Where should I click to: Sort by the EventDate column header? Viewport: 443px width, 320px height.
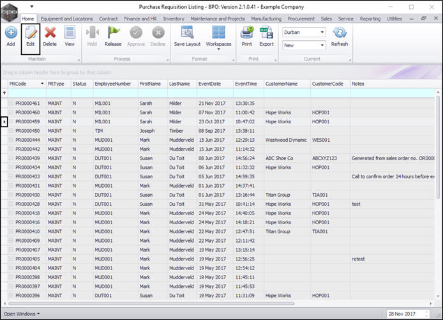pos(213,84)
